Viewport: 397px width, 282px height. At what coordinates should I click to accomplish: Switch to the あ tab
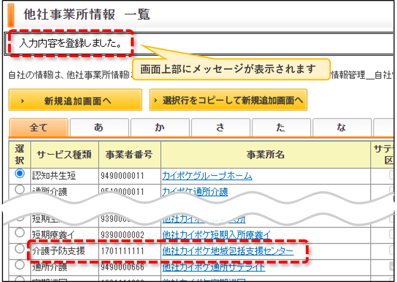[99, 127]
